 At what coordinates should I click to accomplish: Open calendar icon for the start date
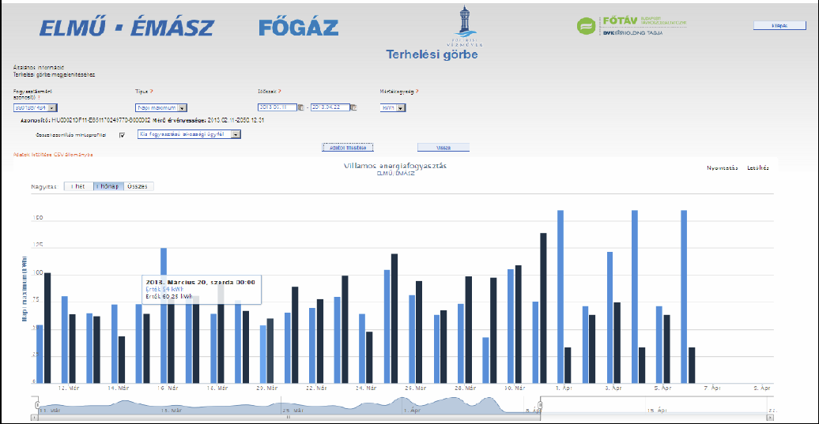pos(301,107)
